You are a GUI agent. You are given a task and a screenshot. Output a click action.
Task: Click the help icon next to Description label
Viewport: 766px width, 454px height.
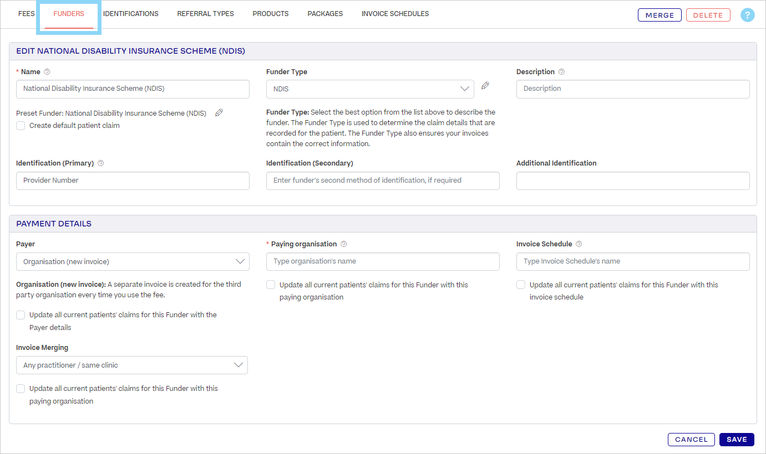pyautogui.click(x=561, y=72)
